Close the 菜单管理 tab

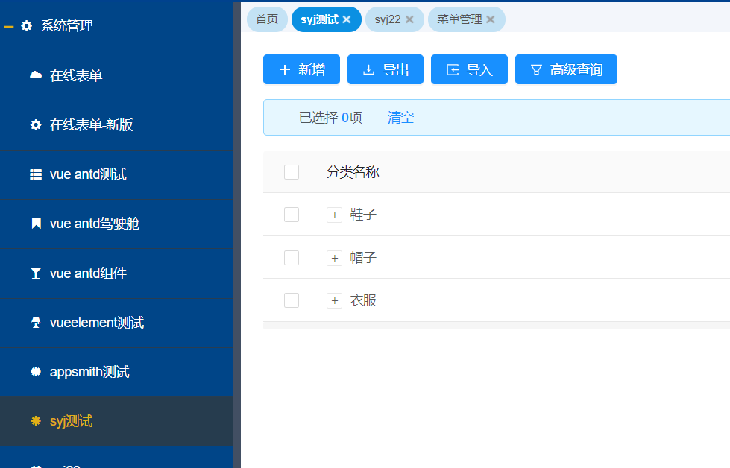pos(491,19)
